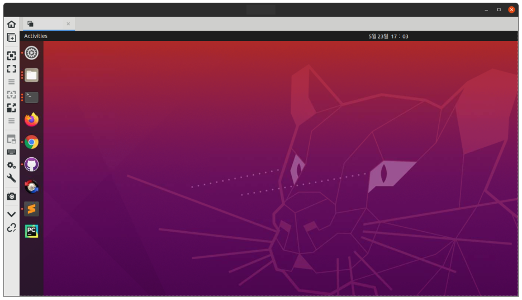Close the connection tab with the x
The height and width of the screenshot is (300, 522).
tap(68, 24)
